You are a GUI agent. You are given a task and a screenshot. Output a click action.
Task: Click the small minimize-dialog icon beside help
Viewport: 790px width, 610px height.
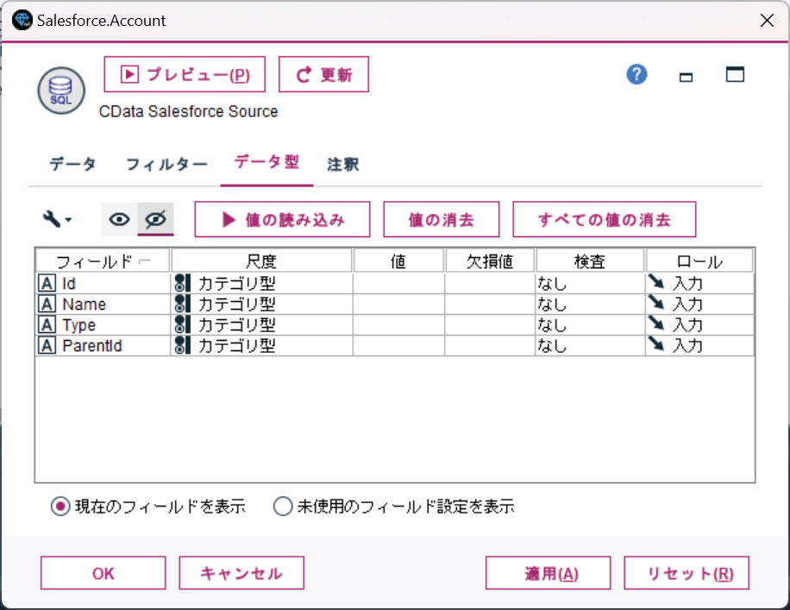click(687, 77)
